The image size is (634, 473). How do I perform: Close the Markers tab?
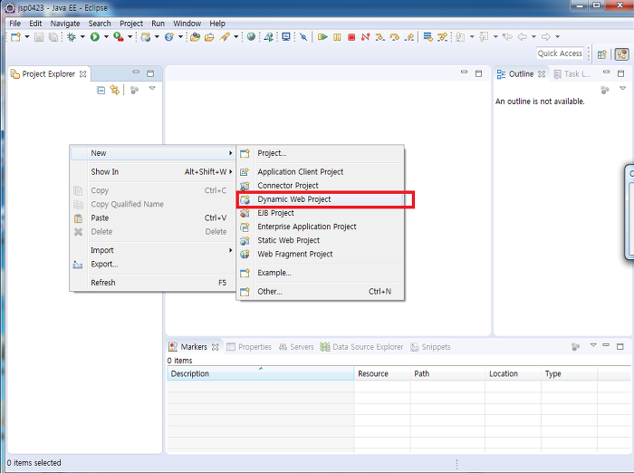pos(216,347)
